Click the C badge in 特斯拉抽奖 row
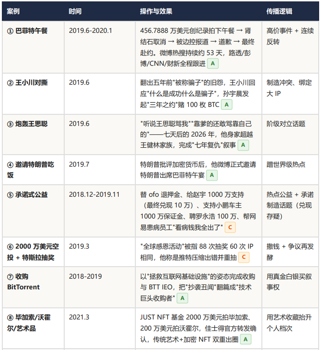Image resolution: width=321 pixels, height=350 pixels. tap(244, 257)
